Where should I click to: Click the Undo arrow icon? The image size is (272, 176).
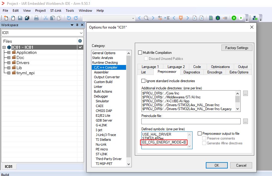click(x=69, y=18)
